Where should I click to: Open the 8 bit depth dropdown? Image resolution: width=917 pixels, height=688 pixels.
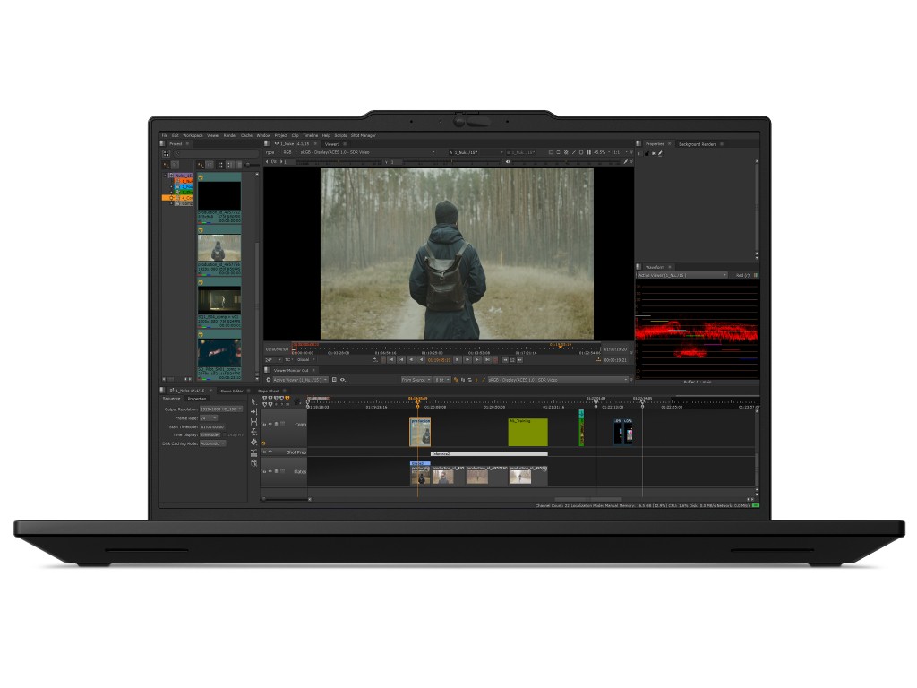click(x=442, y=380)
